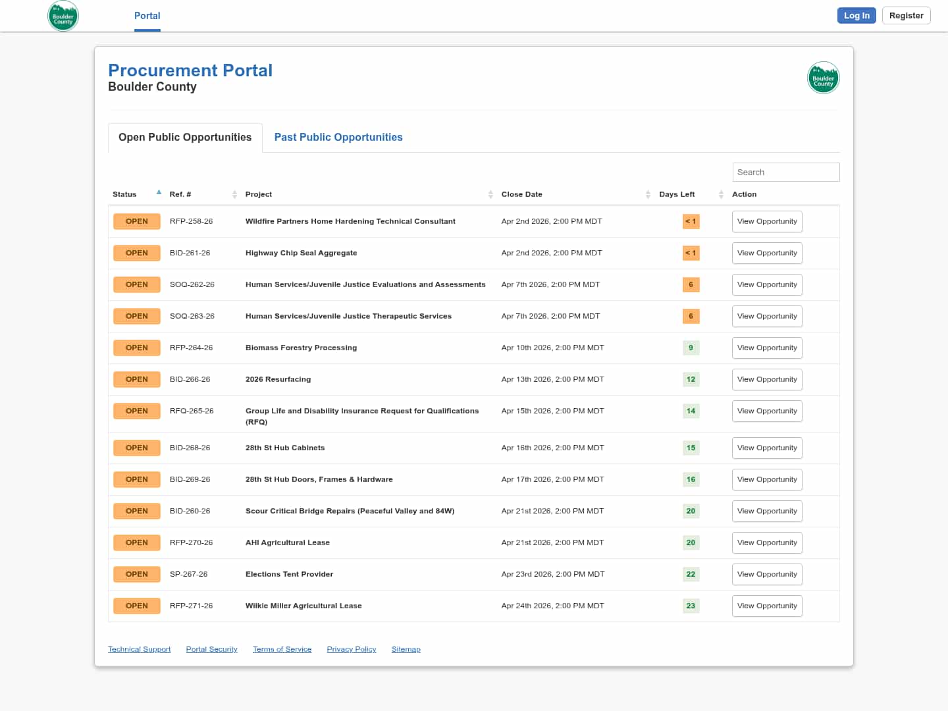
Task: View Opportunity for Highway Chip Seal Aggregate
Action: pos(767,253)
